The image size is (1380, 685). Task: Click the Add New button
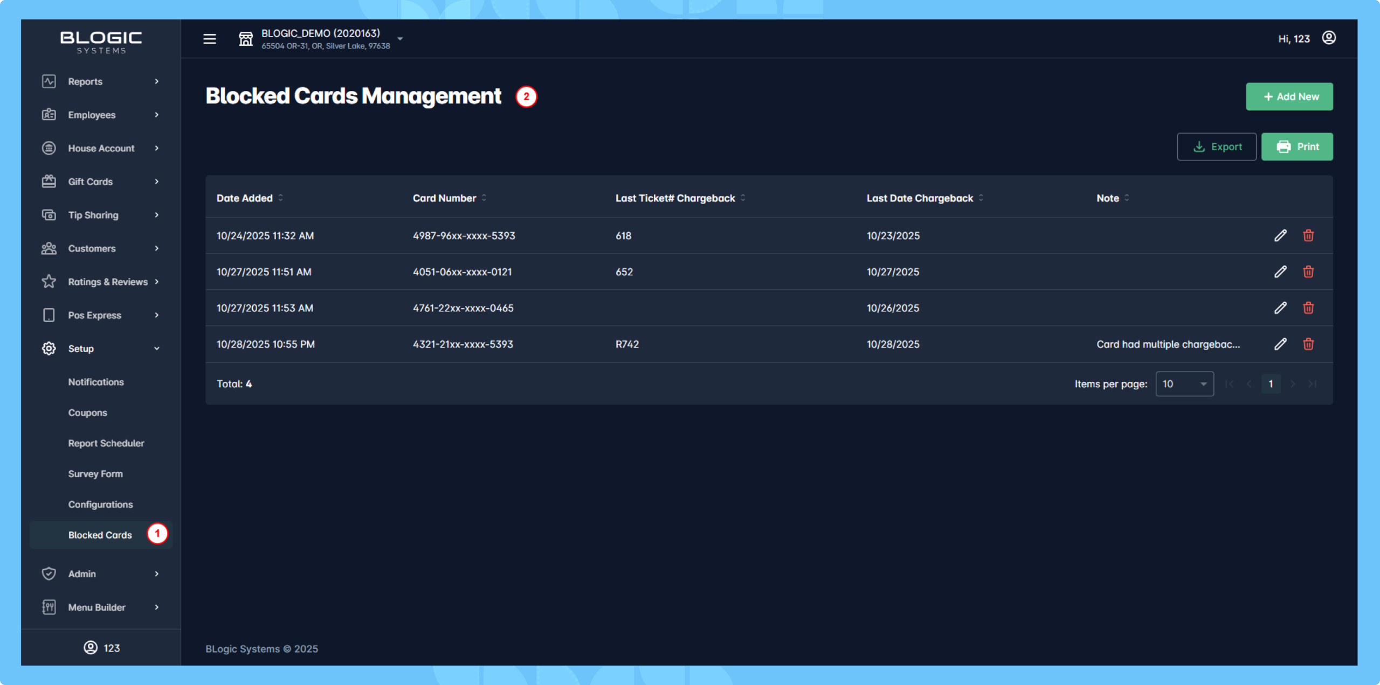(x=1289, y=96)
